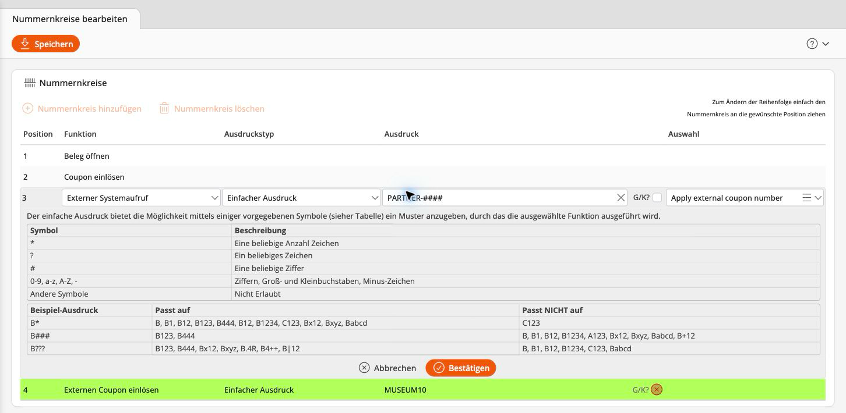
Task: Click the 'Nummernkreise' section heading
Action: pos(73,83)
